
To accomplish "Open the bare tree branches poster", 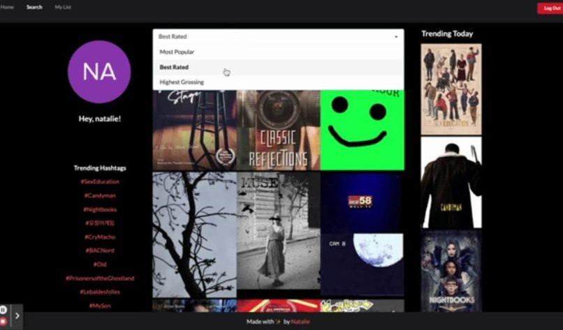I will click(x=194, y=234).
